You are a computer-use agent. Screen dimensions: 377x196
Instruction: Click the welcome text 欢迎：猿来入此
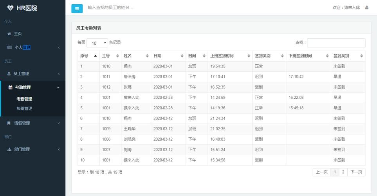pyautogui.click(x=346, y=7)
